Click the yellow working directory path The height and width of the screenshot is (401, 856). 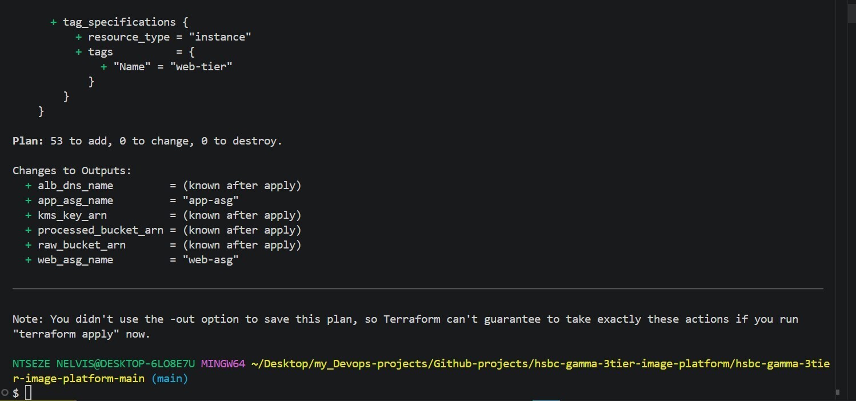click(457, 363)
